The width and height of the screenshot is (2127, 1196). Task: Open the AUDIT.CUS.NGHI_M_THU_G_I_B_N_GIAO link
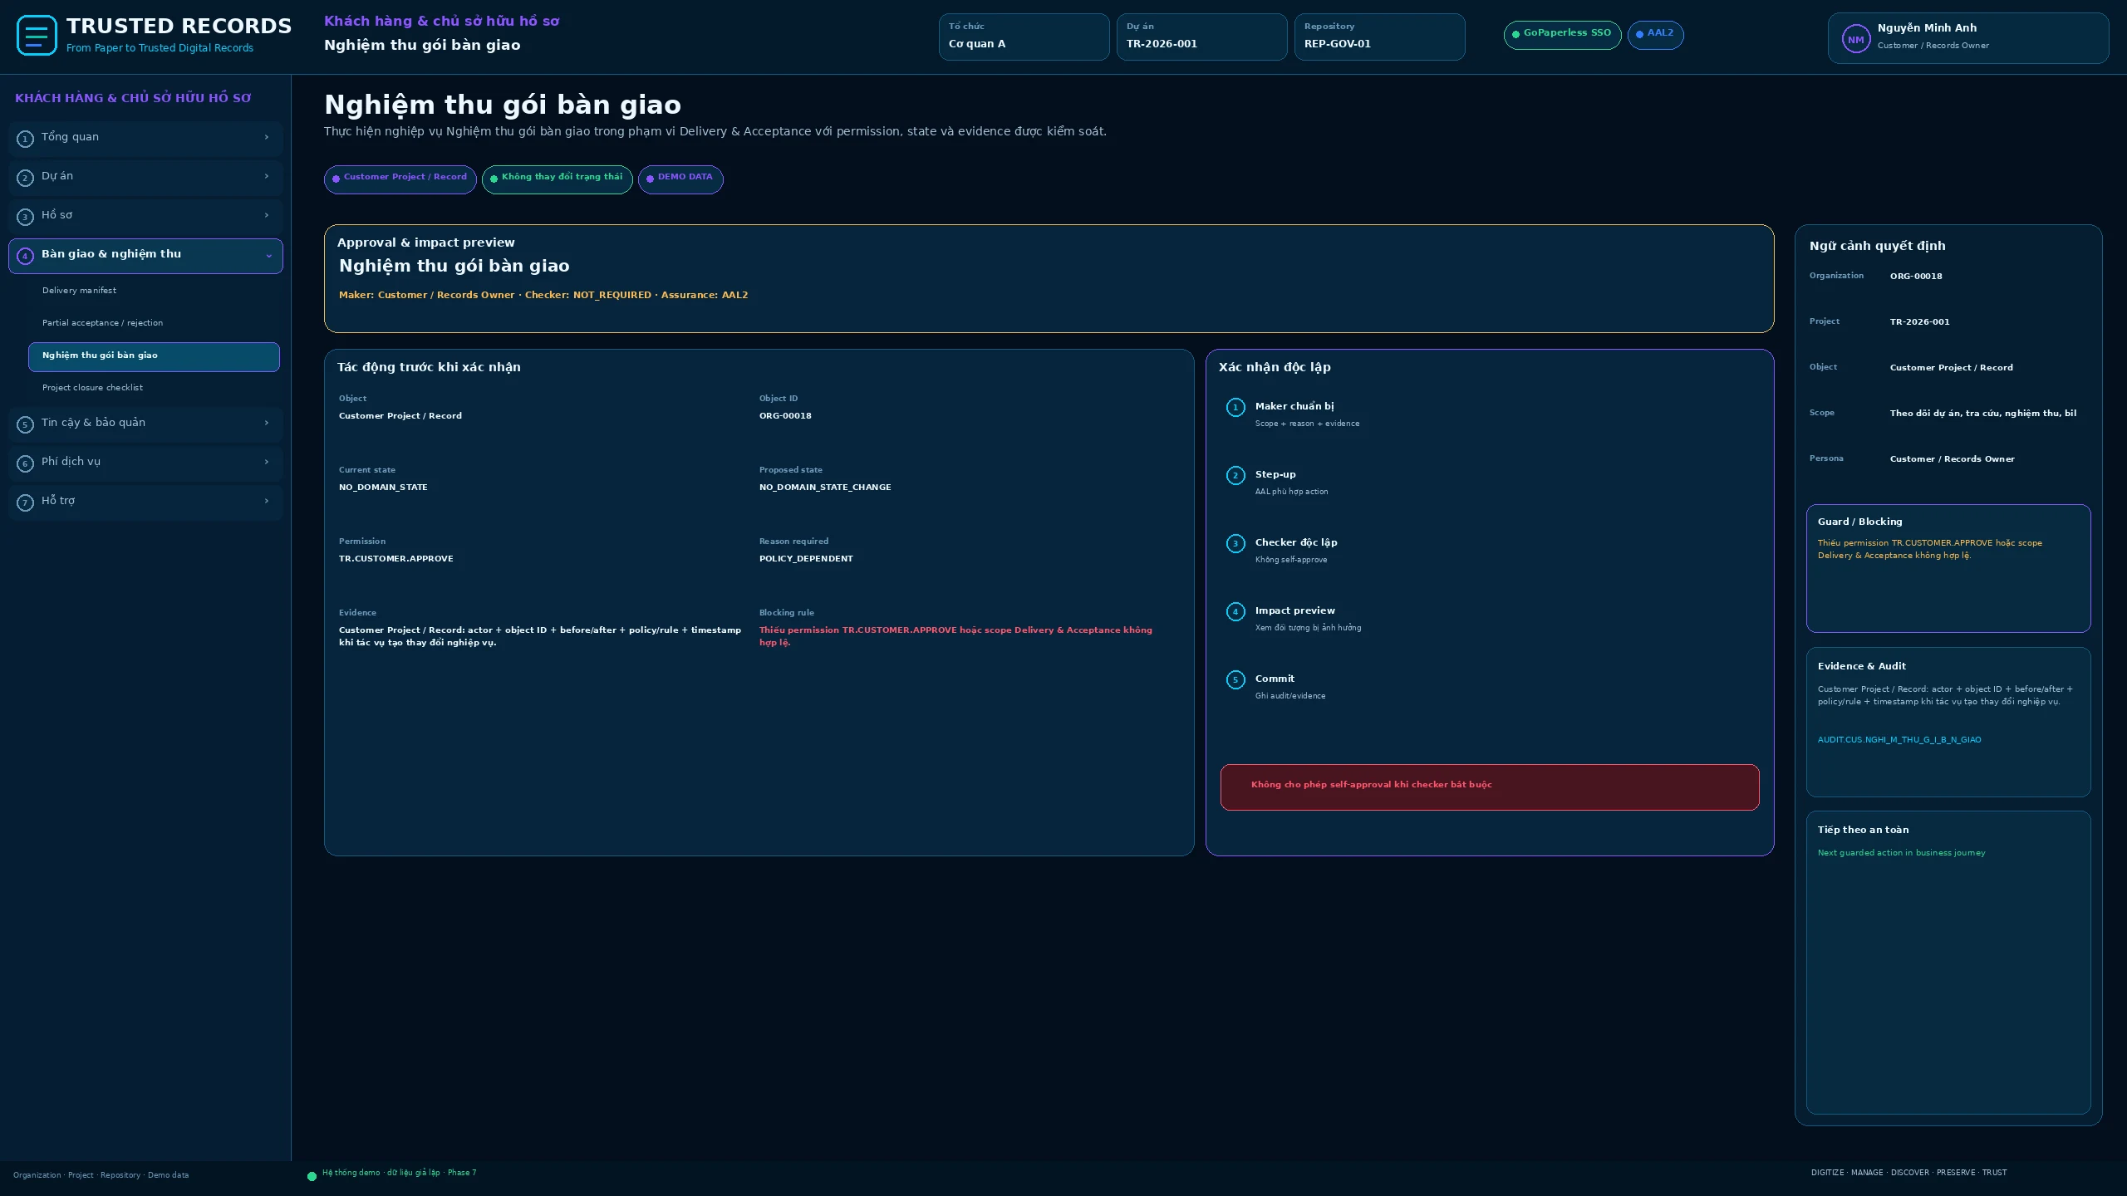tap(1899, 740)
